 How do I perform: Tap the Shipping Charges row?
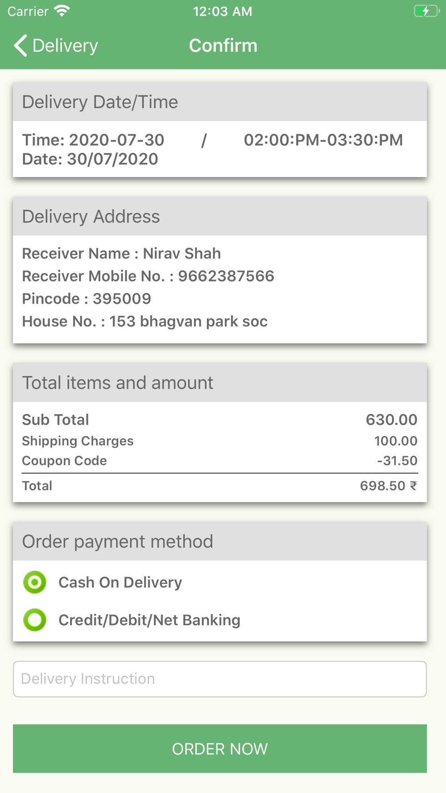point(219,441)
